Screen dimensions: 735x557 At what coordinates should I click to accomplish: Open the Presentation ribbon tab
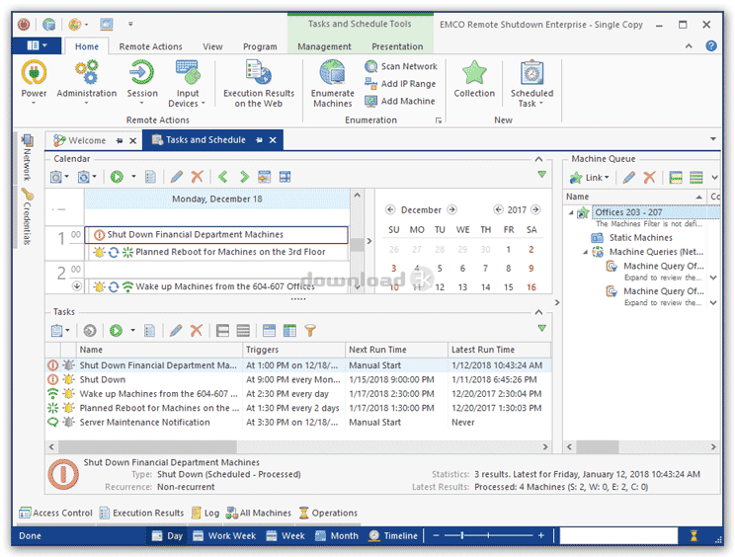(397, 46)
